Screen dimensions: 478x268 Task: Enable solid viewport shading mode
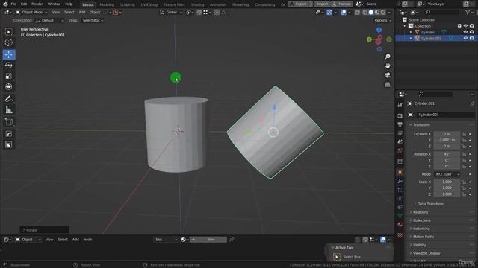[371, 13]
